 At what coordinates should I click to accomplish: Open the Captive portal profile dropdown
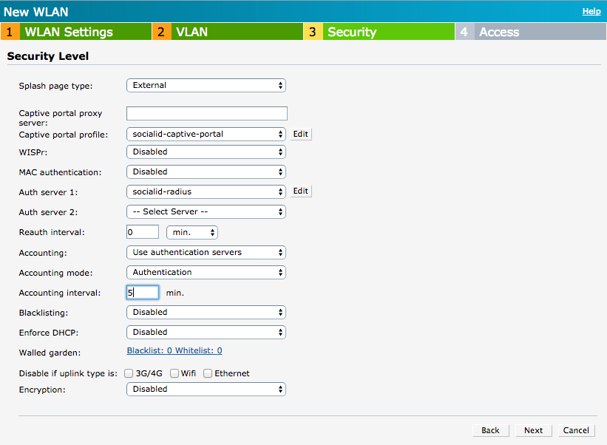[206, 134]
